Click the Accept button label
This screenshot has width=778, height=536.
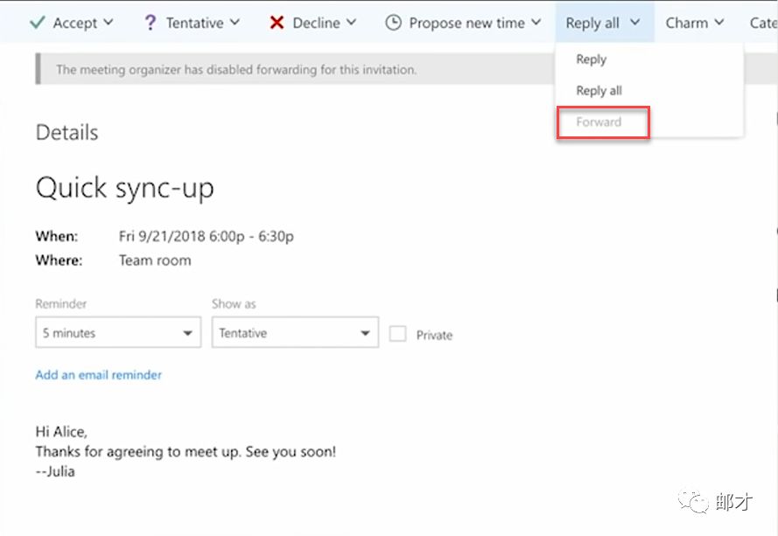[x=75, y=23]
